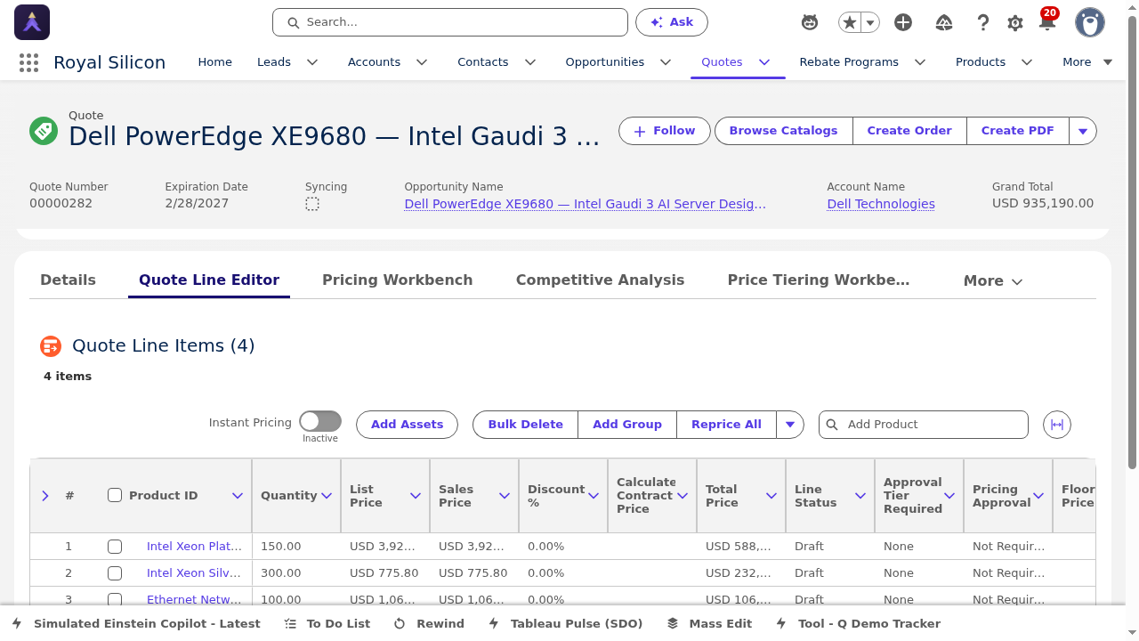Open the Rewind utility
The width and height of the screenshot is (1139, 641).
(429, 624)
